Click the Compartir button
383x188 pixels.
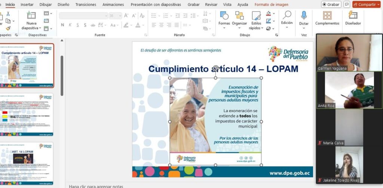(x=366, y=4)
